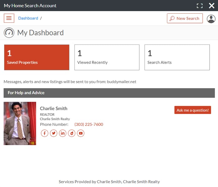Start a New Search
Screen dimensions: 218x187
pyautogui.click(x=185, y=18)
